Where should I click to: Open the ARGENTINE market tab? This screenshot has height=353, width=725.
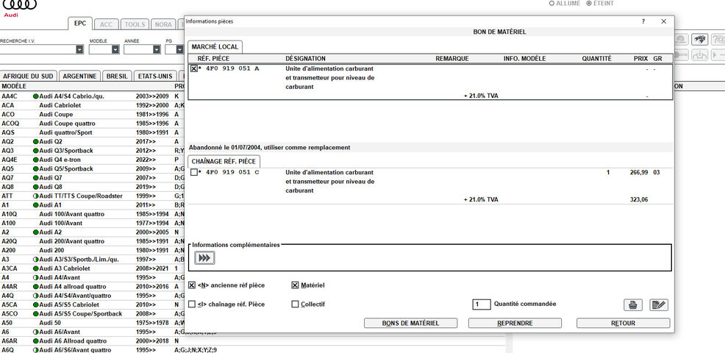[80, 76]
